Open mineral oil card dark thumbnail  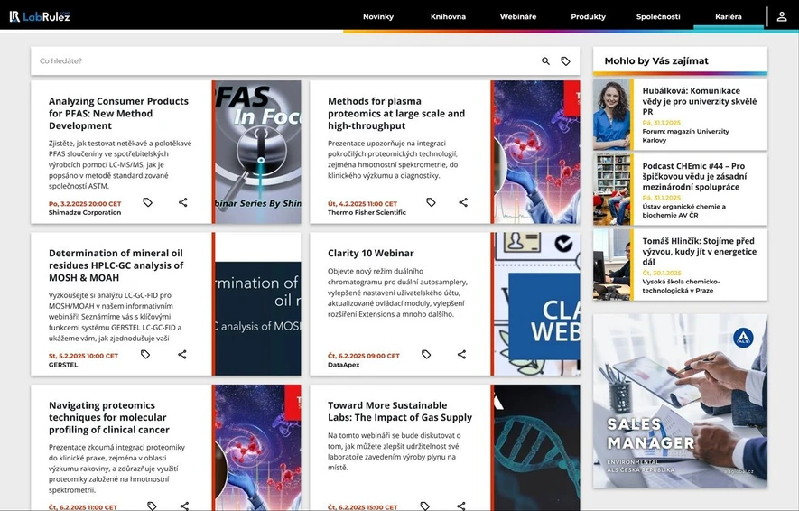tap(258, 304)
